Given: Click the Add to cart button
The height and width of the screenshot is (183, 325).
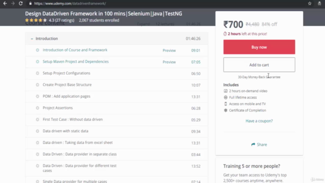Looking at the screenshot, I should click(259, 65).
